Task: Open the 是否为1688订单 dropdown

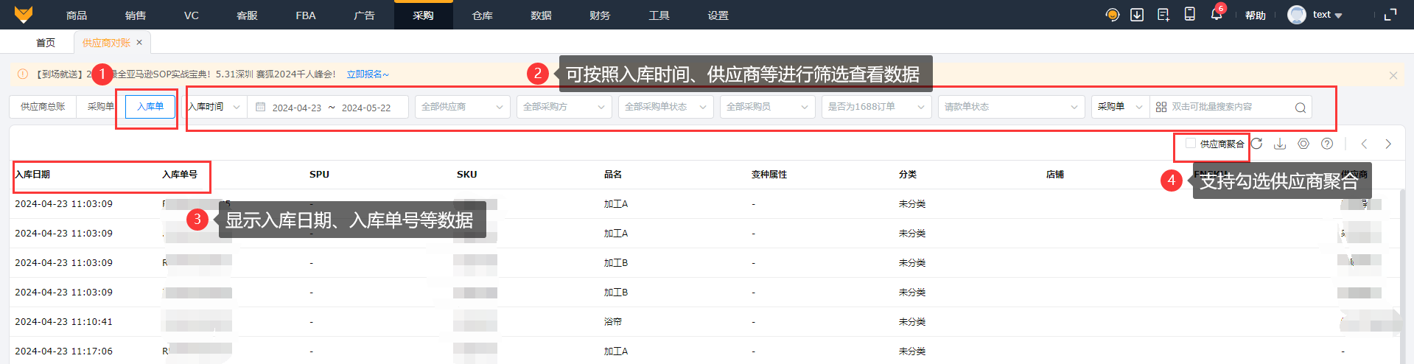Action: (876, 107)
